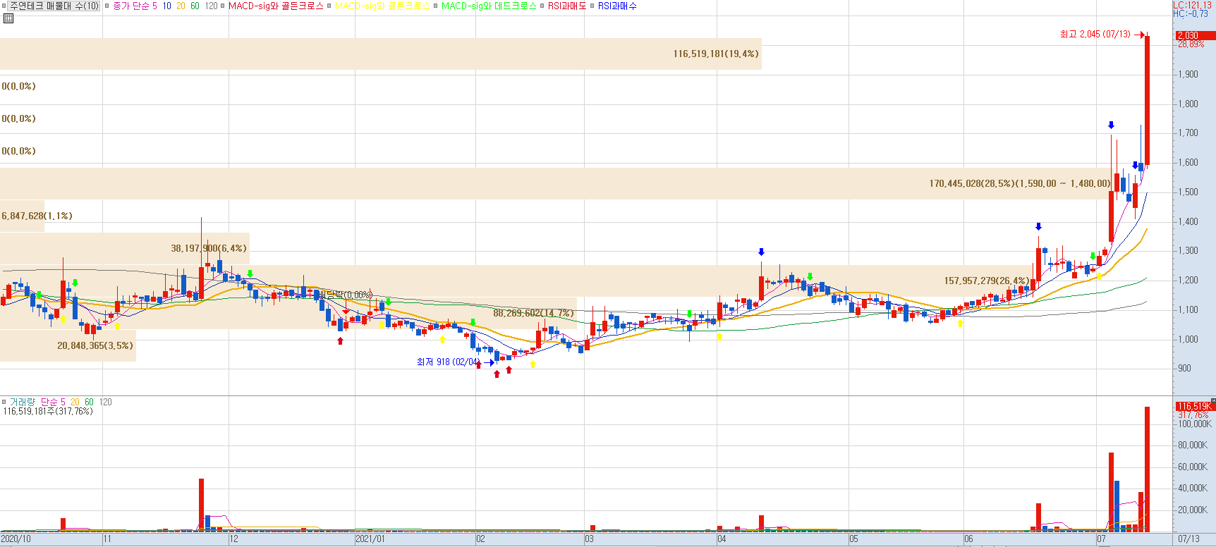Click the 6,847,628(1.1%) volume profile label
The image size is (1216, 547).
(37, 216)
